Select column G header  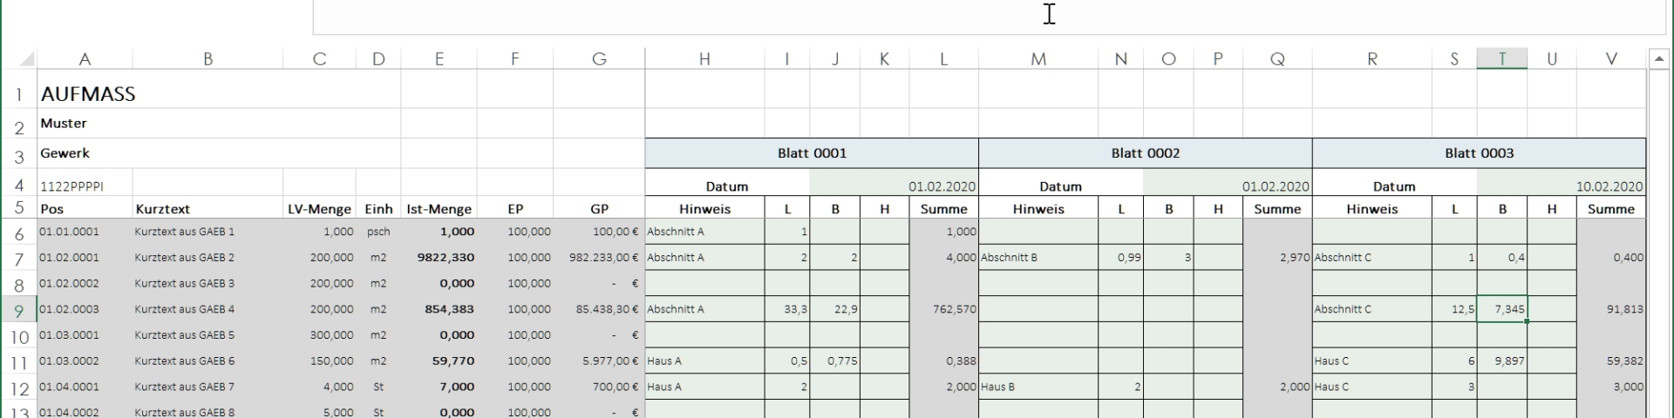(599, 58)
